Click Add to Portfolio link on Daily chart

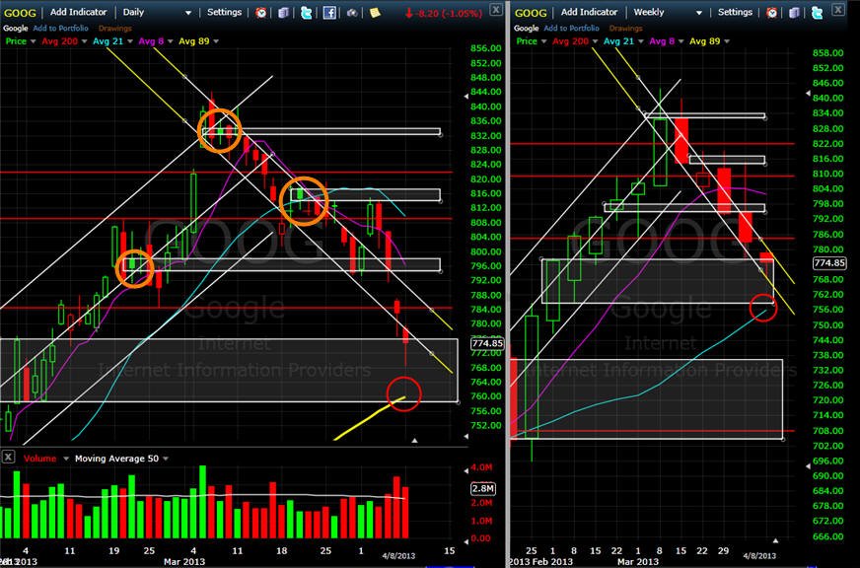click(60, 28)
